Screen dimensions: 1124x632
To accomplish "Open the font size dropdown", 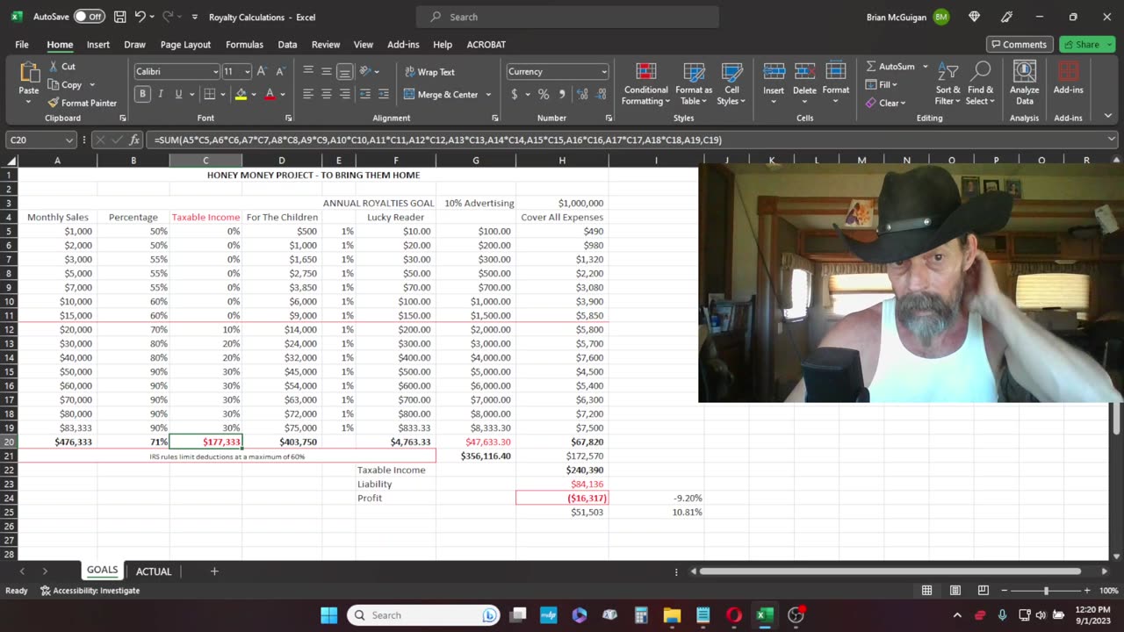I will point(247,72).
